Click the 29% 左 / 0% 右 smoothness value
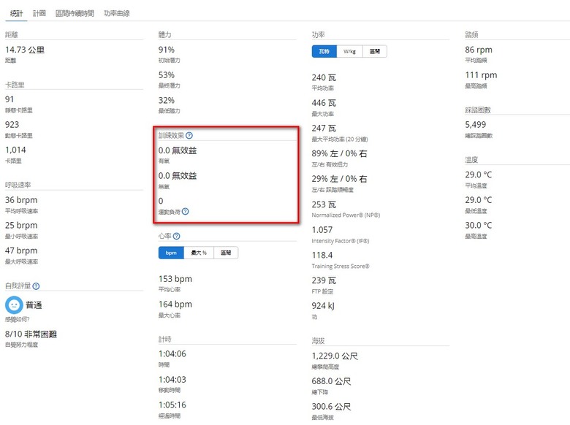Image resolution: width=570 pixels, height=425 pixels. (340, 179)
